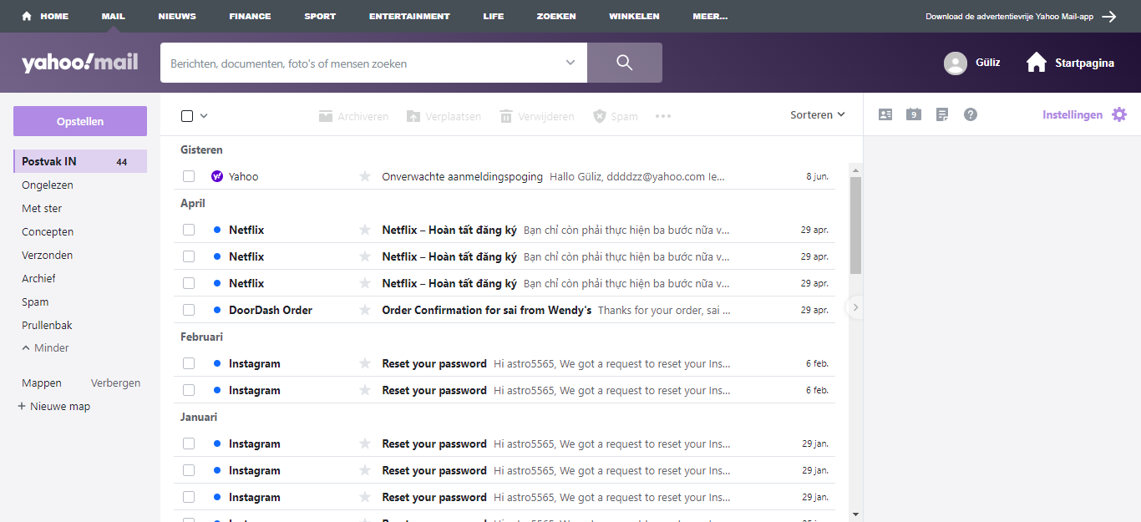Click the HOME house icon in the top bar
The image size is (1141, 522).
pos(28,16)
